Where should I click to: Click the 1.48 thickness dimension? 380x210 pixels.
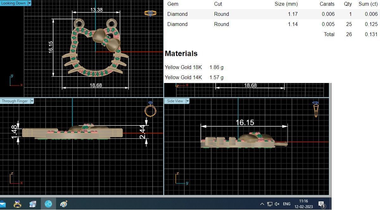pos(14,132)
